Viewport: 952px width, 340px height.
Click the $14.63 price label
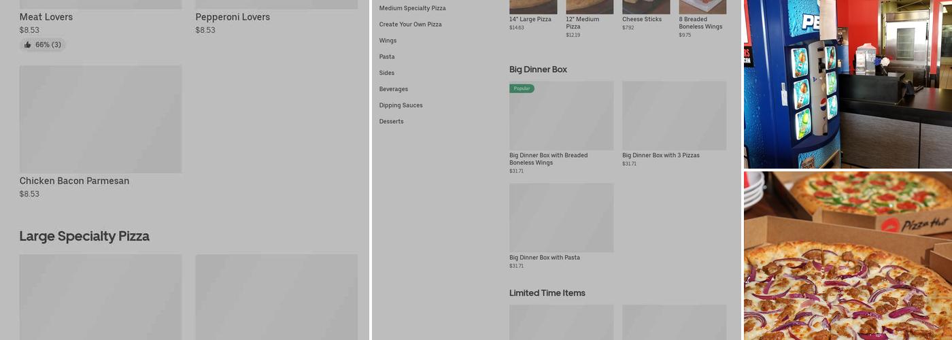(517, 28)
